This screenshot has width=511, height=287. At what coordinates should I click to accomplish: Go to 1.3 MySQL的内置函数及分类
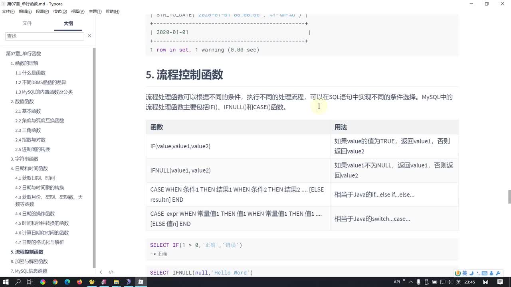(x=44, y=92)
